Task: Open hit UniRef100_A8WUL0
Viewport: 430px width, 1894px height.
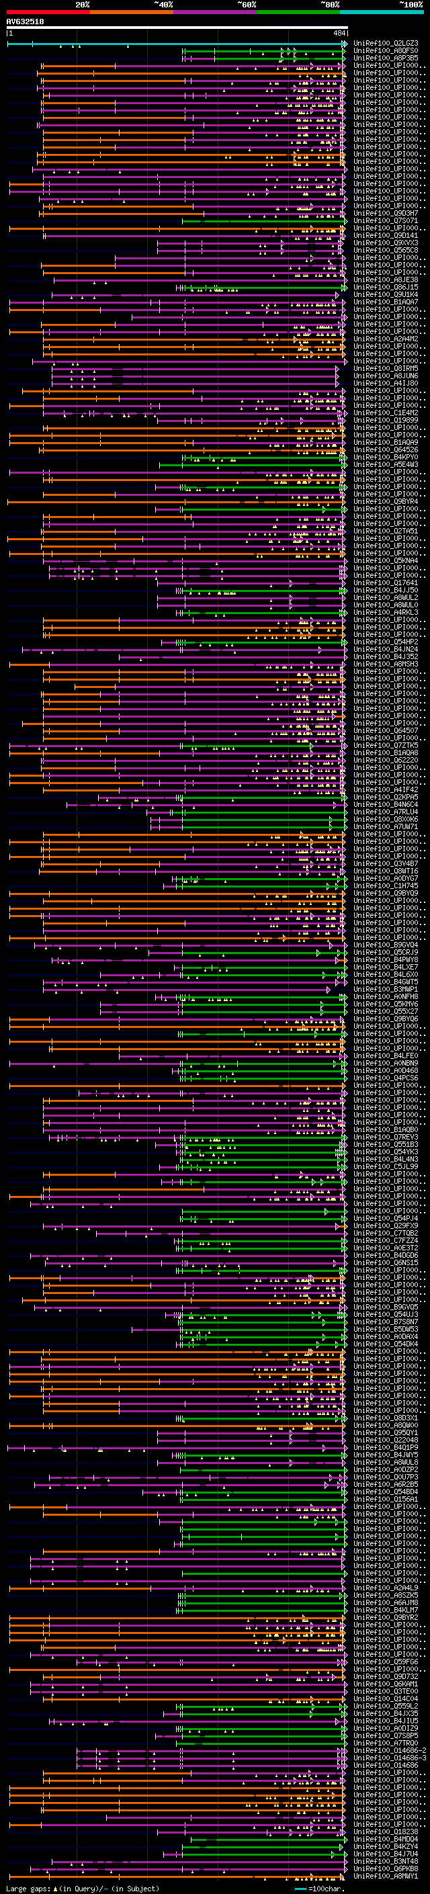Action: pyautogui.click(x=386, y=605)
